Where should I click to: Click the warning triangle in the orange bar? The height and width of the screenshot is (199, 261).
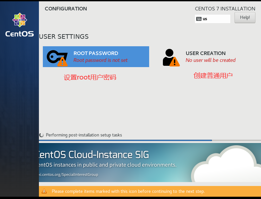[x=44, y=191]
